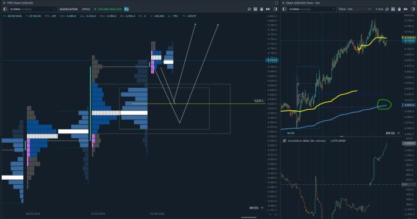This screenshot has width=417, height=219.
Task: Click the 1 mon history range button
Action: [379, 9]
